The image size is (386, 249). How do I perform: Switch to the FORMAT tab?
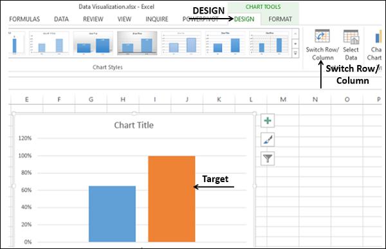280,19
